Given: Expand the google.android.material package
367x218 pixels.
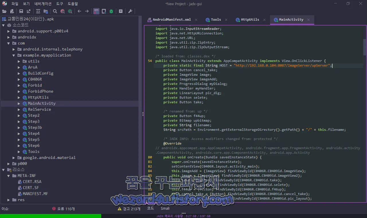Looking at the screenshot, I should pos(14,157).
